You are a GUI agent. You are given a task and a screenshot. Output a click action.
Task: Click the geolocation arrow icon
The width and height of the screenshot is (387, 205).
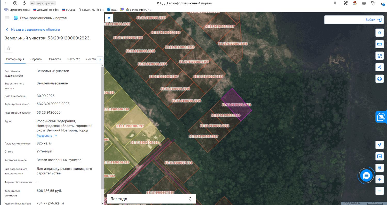coord(380,145)
